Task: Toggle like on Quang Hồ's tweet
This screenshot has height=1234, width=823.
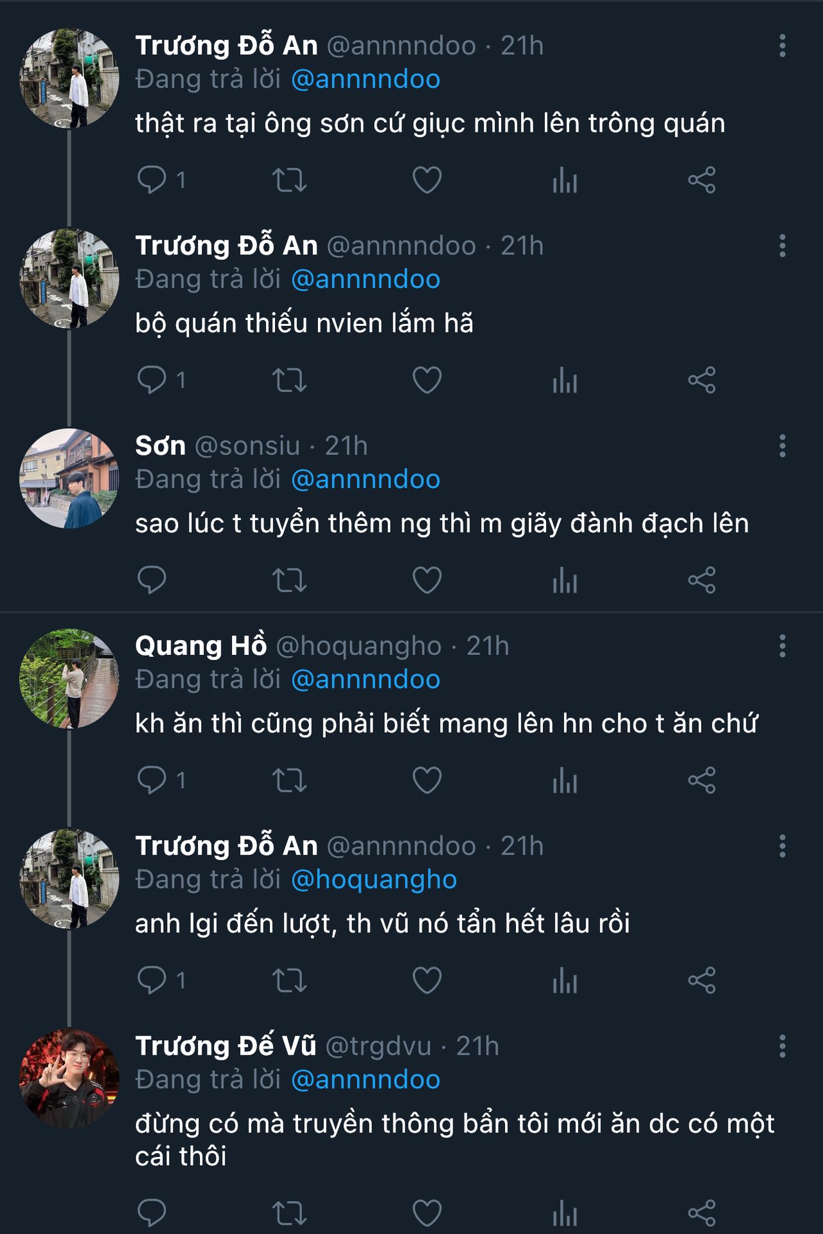Action: pyautogui.click(x=427, y=780)
